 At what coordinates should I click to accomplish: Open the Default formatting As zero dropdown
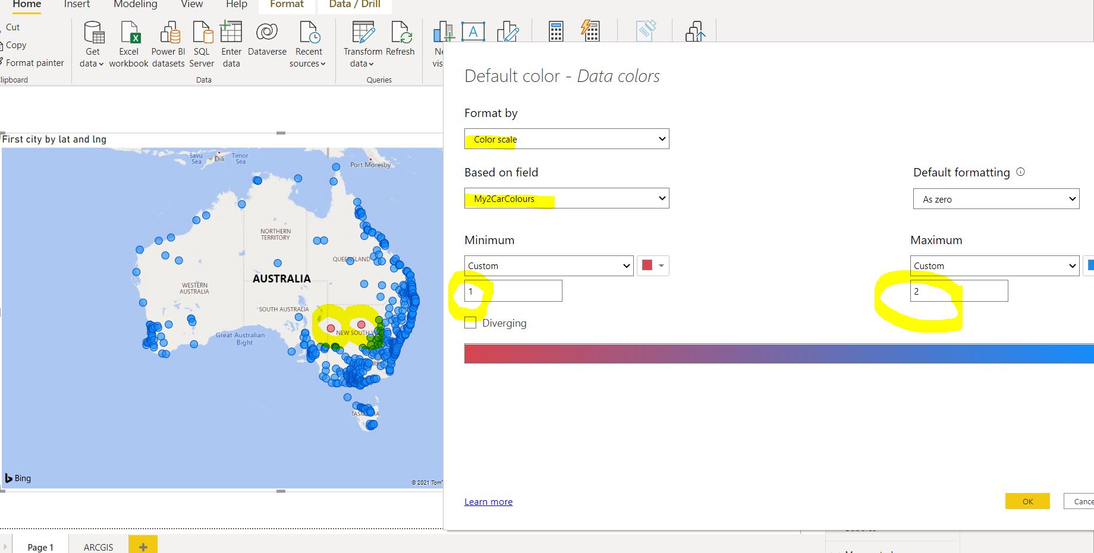click(x=996, y=199)
